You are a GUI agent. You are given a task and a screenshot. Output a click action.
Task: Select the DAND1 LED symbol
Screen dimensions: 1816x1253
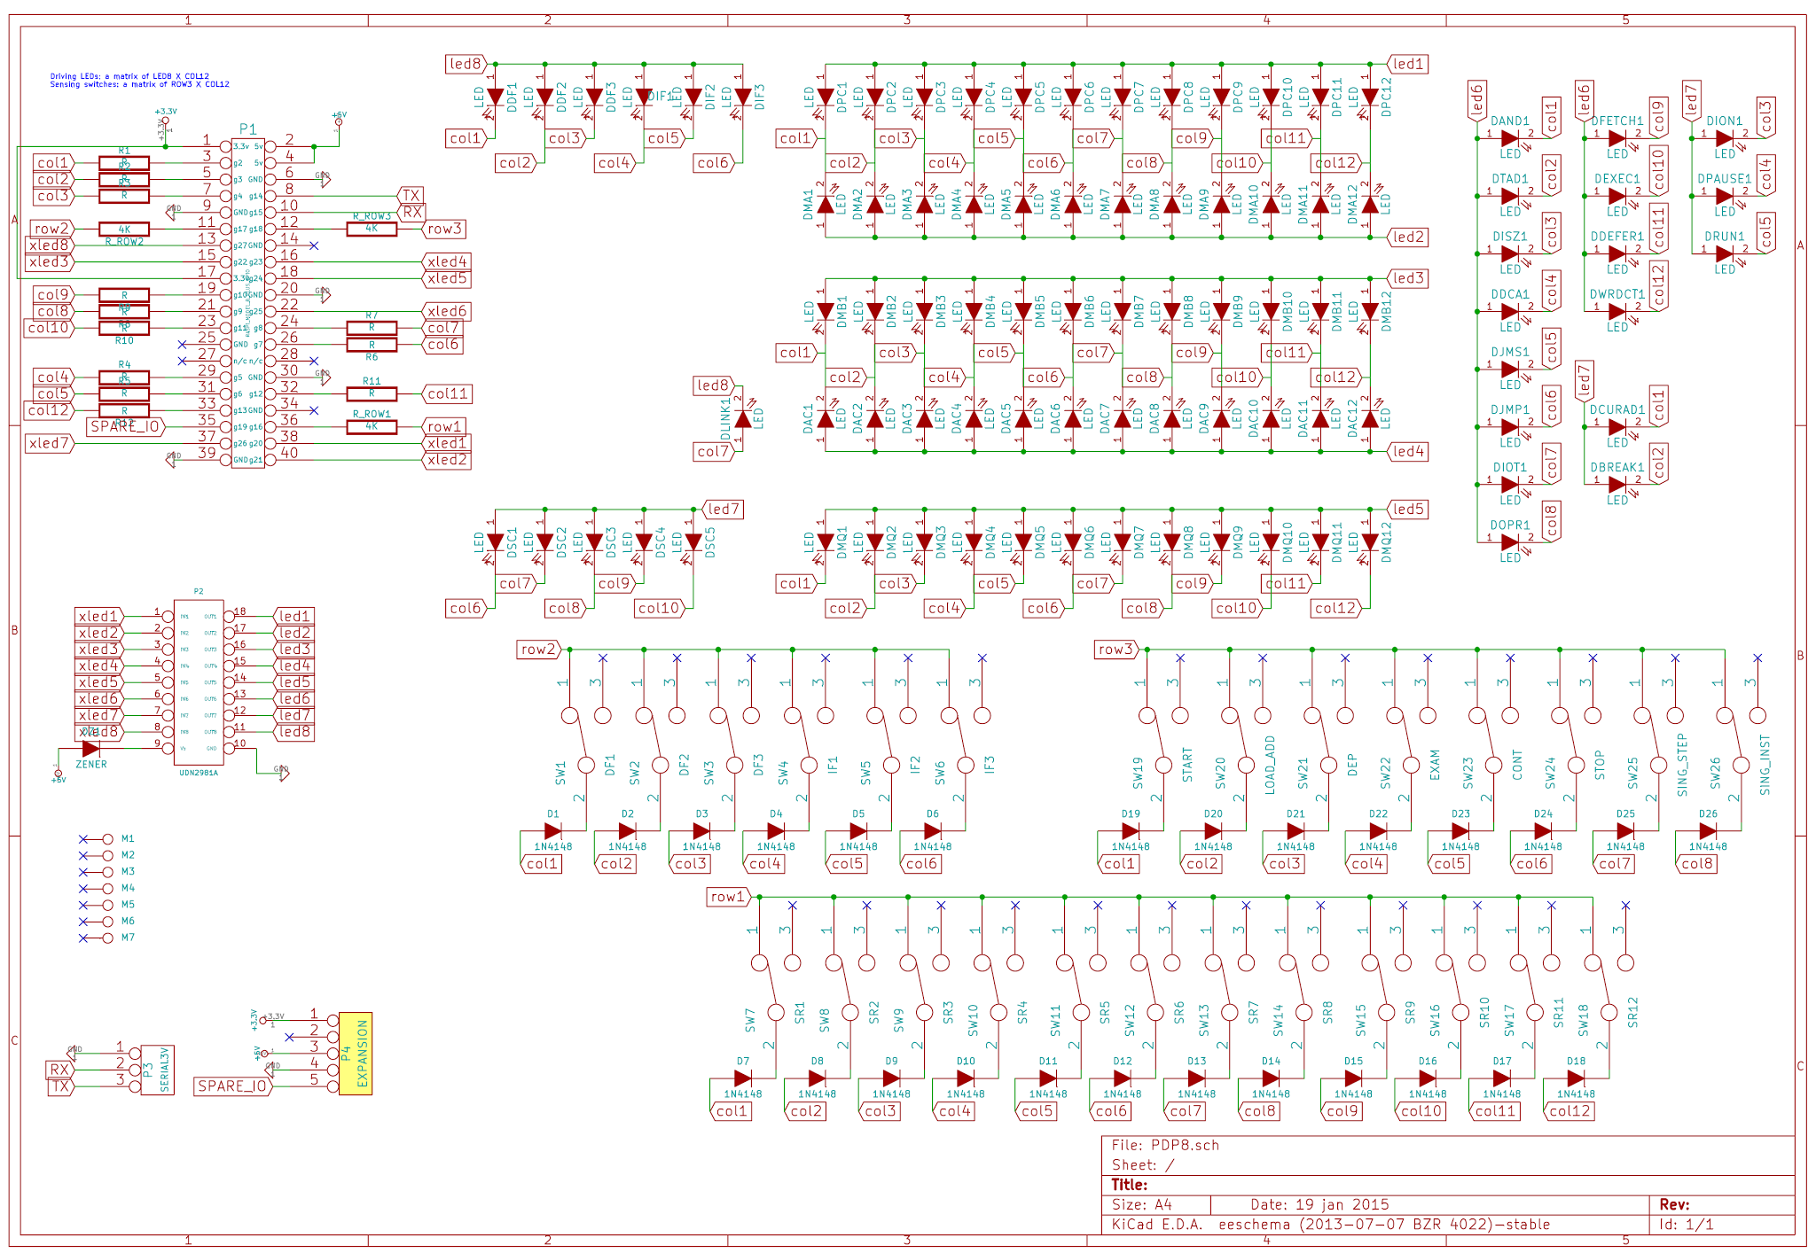pyautogui.click(x=1510, y=138)
